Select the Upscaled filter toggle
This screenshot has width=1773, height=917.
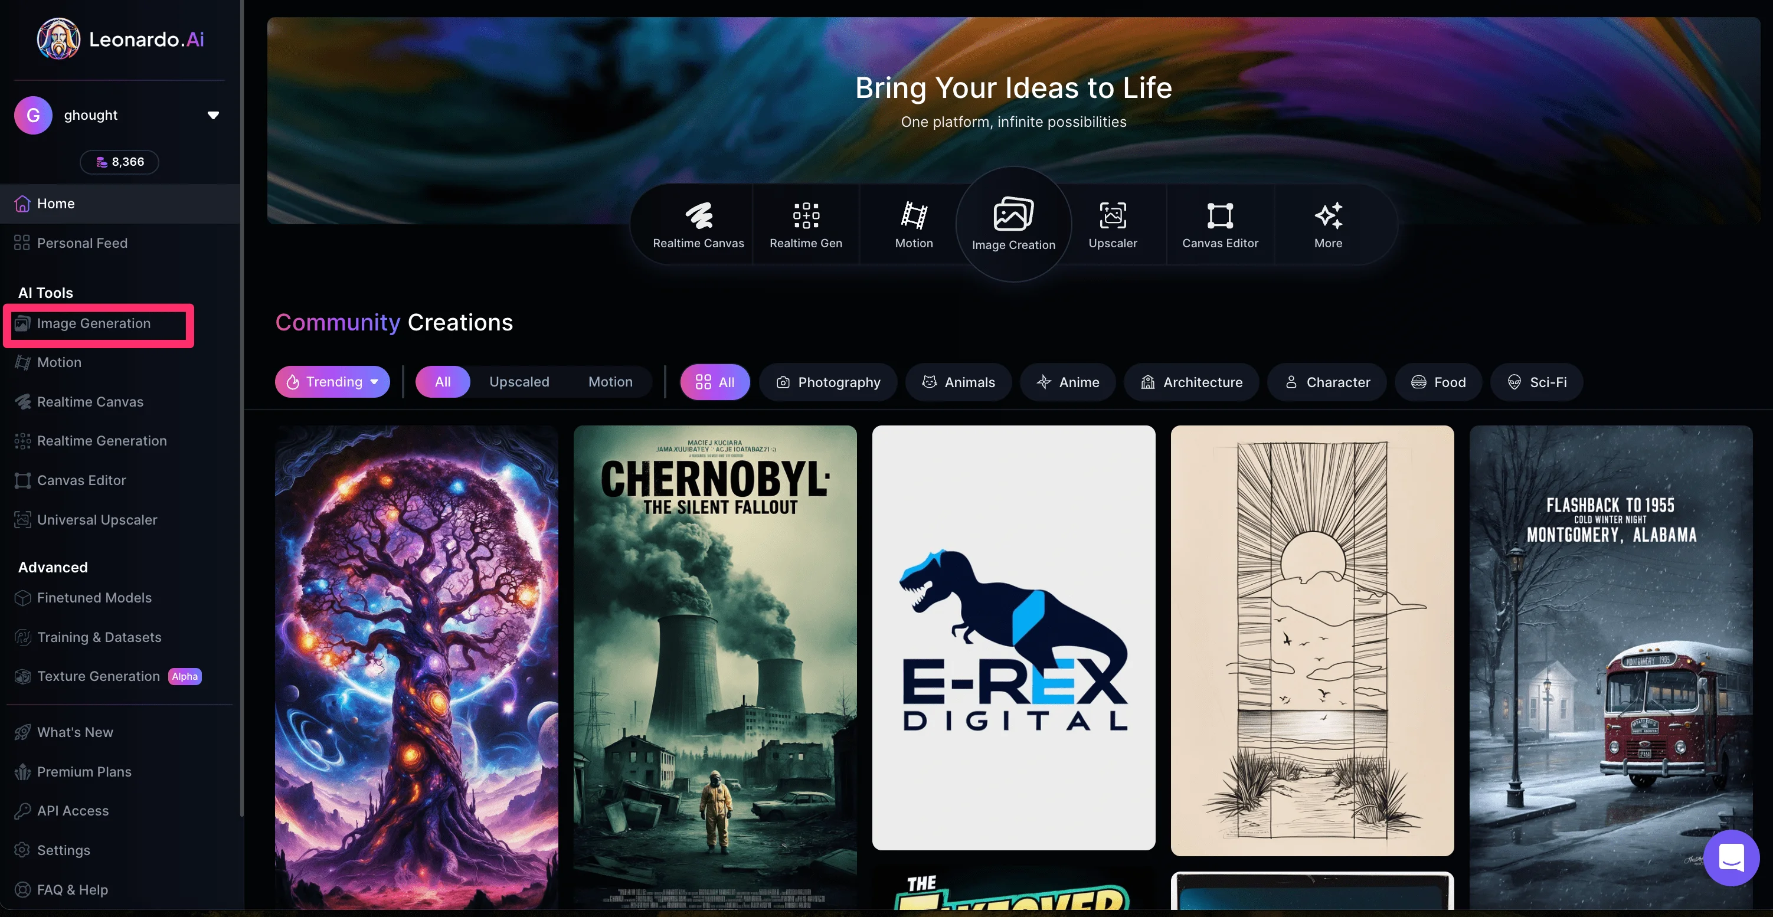click(519, 382)
